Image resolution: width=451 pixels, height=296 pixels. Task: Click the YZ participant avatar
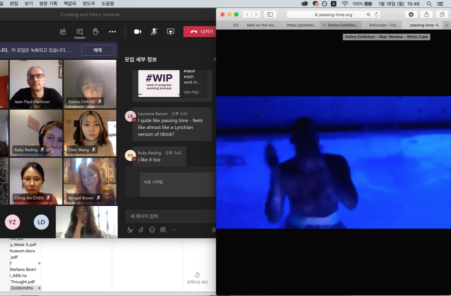point(12,222)
